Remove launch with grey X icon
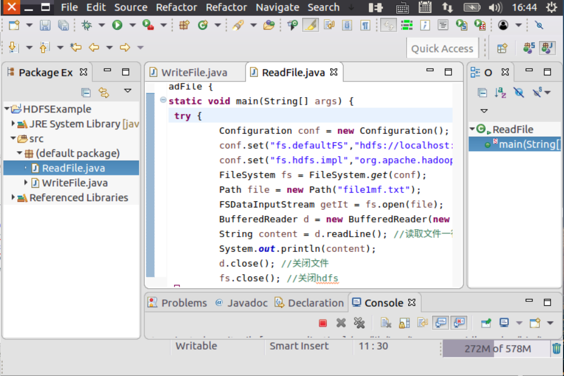 point(341,323)
